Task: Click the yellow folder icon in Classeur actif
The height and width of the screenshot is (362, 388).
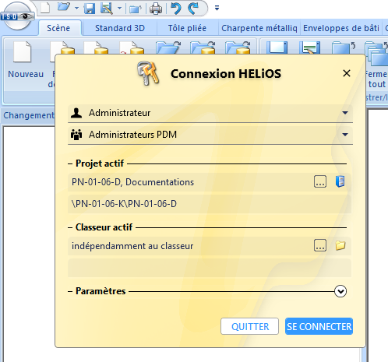Action: 340,245
